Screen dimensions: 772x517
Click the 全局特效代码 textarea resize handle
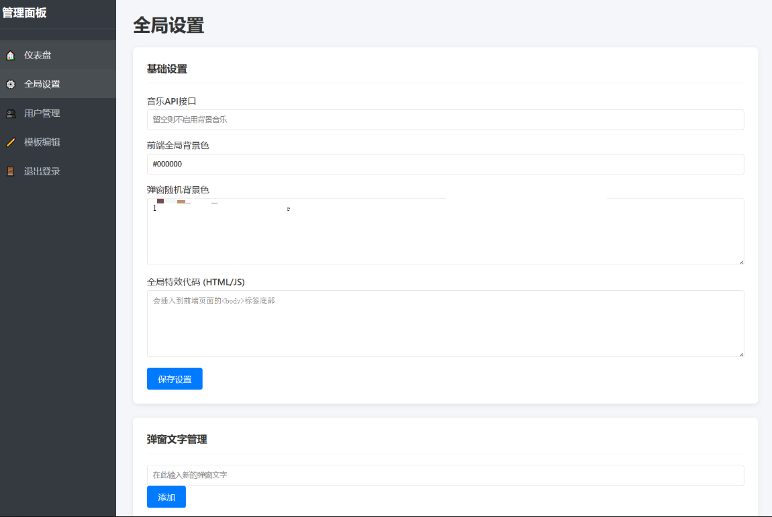pos(740,354)
